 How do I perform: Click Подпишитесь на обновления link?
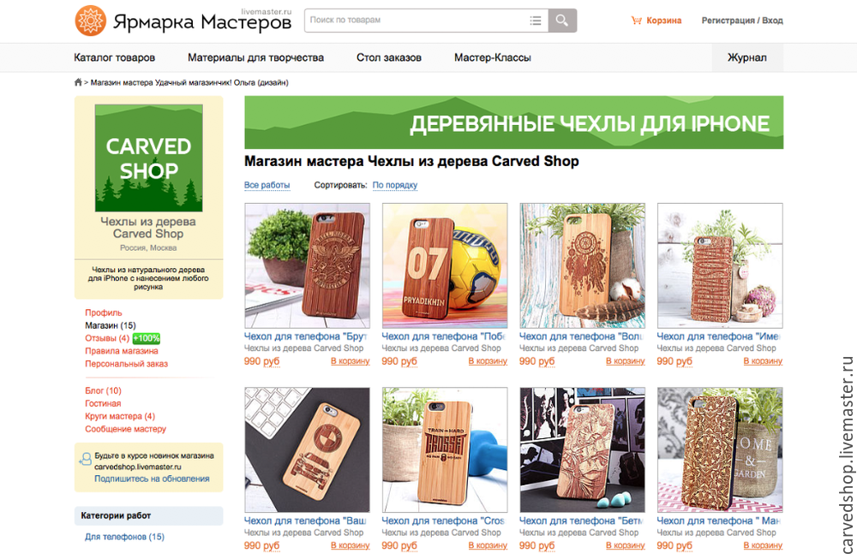152,479
